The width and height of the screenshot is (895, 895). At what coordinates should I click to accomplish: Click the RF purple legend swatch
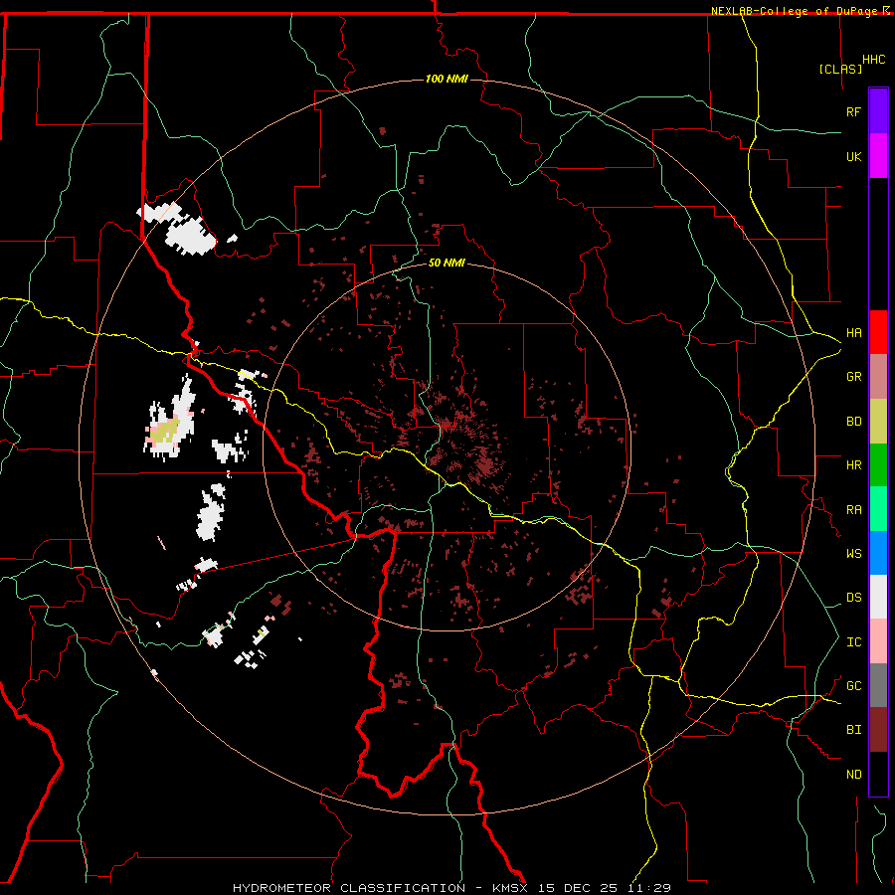(x=878, y=111)
